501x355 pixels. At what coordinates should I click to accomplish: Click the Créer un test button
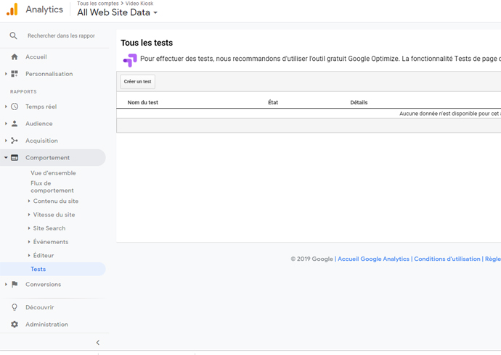pyautogui.click(x=138, y=82)
